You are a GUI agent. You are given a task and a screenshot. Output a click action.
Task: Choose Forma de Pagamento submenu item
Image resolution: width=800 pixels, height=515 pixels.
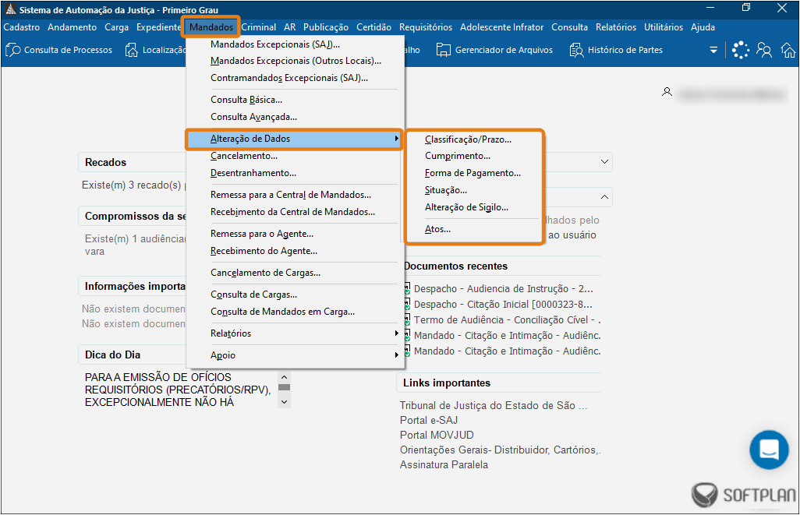[475, 173]
